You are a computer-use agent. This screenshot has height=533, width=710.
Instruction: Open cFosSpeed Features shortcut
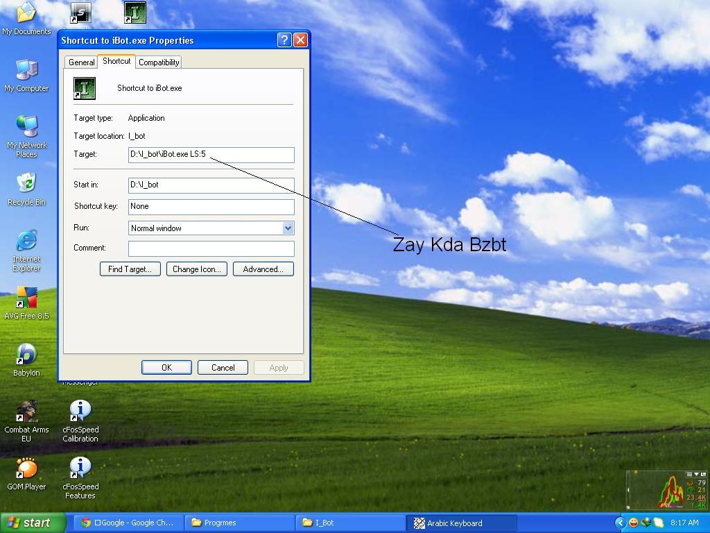[80, 478]
